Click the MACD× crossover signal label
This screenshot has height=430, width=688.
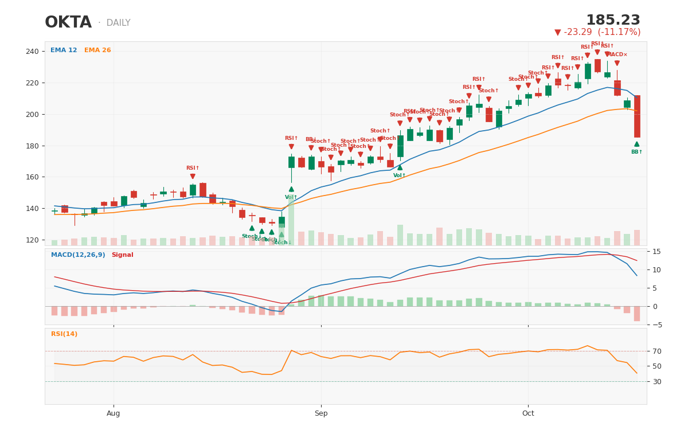click(x=617, y=55)
